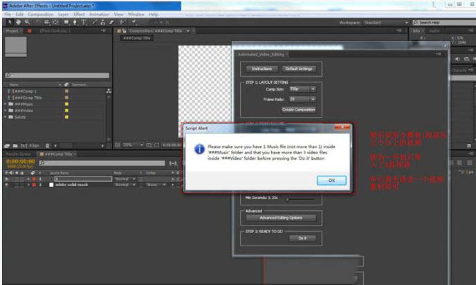Image resolution: width=476 pixels, height=285 pixels.
Task: Open viewer magnification 25% dropdown
Action: point(133,145)
